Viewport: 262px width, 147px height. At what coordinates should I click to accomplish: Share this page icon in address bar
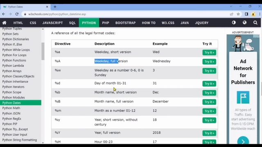(231, 14)
